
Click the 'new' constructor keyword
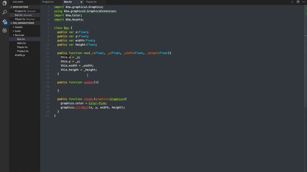tap(86, 53)
